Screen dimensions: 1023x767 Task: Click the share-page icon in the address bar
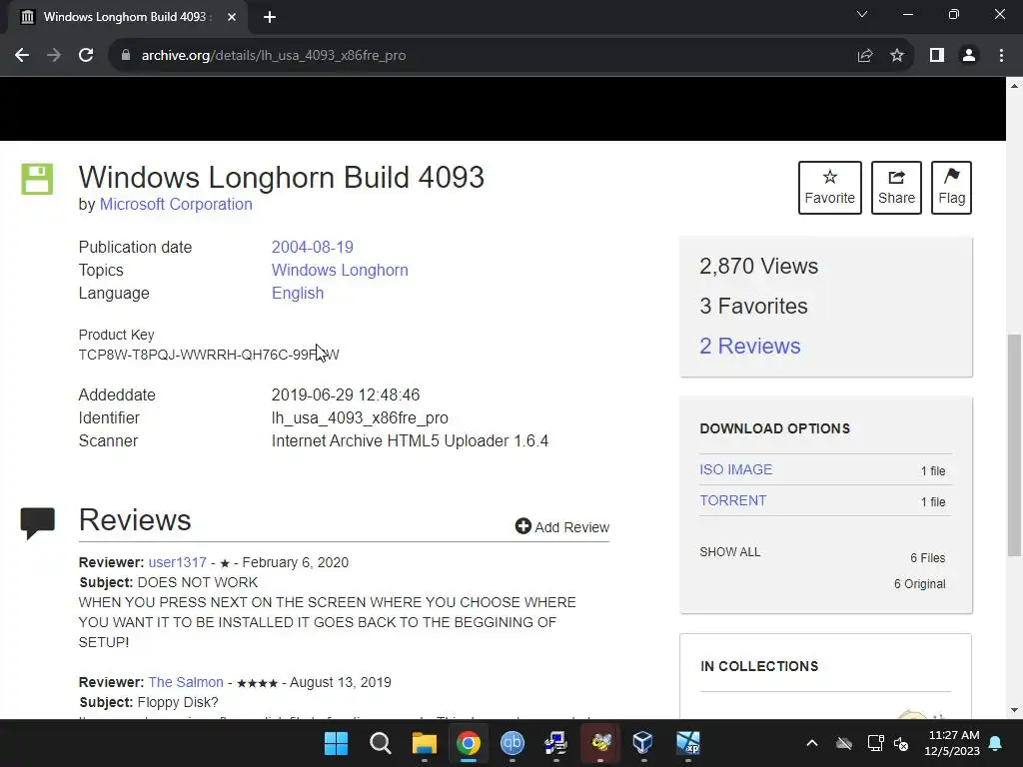pyautogui.click(x=864, y=56)
